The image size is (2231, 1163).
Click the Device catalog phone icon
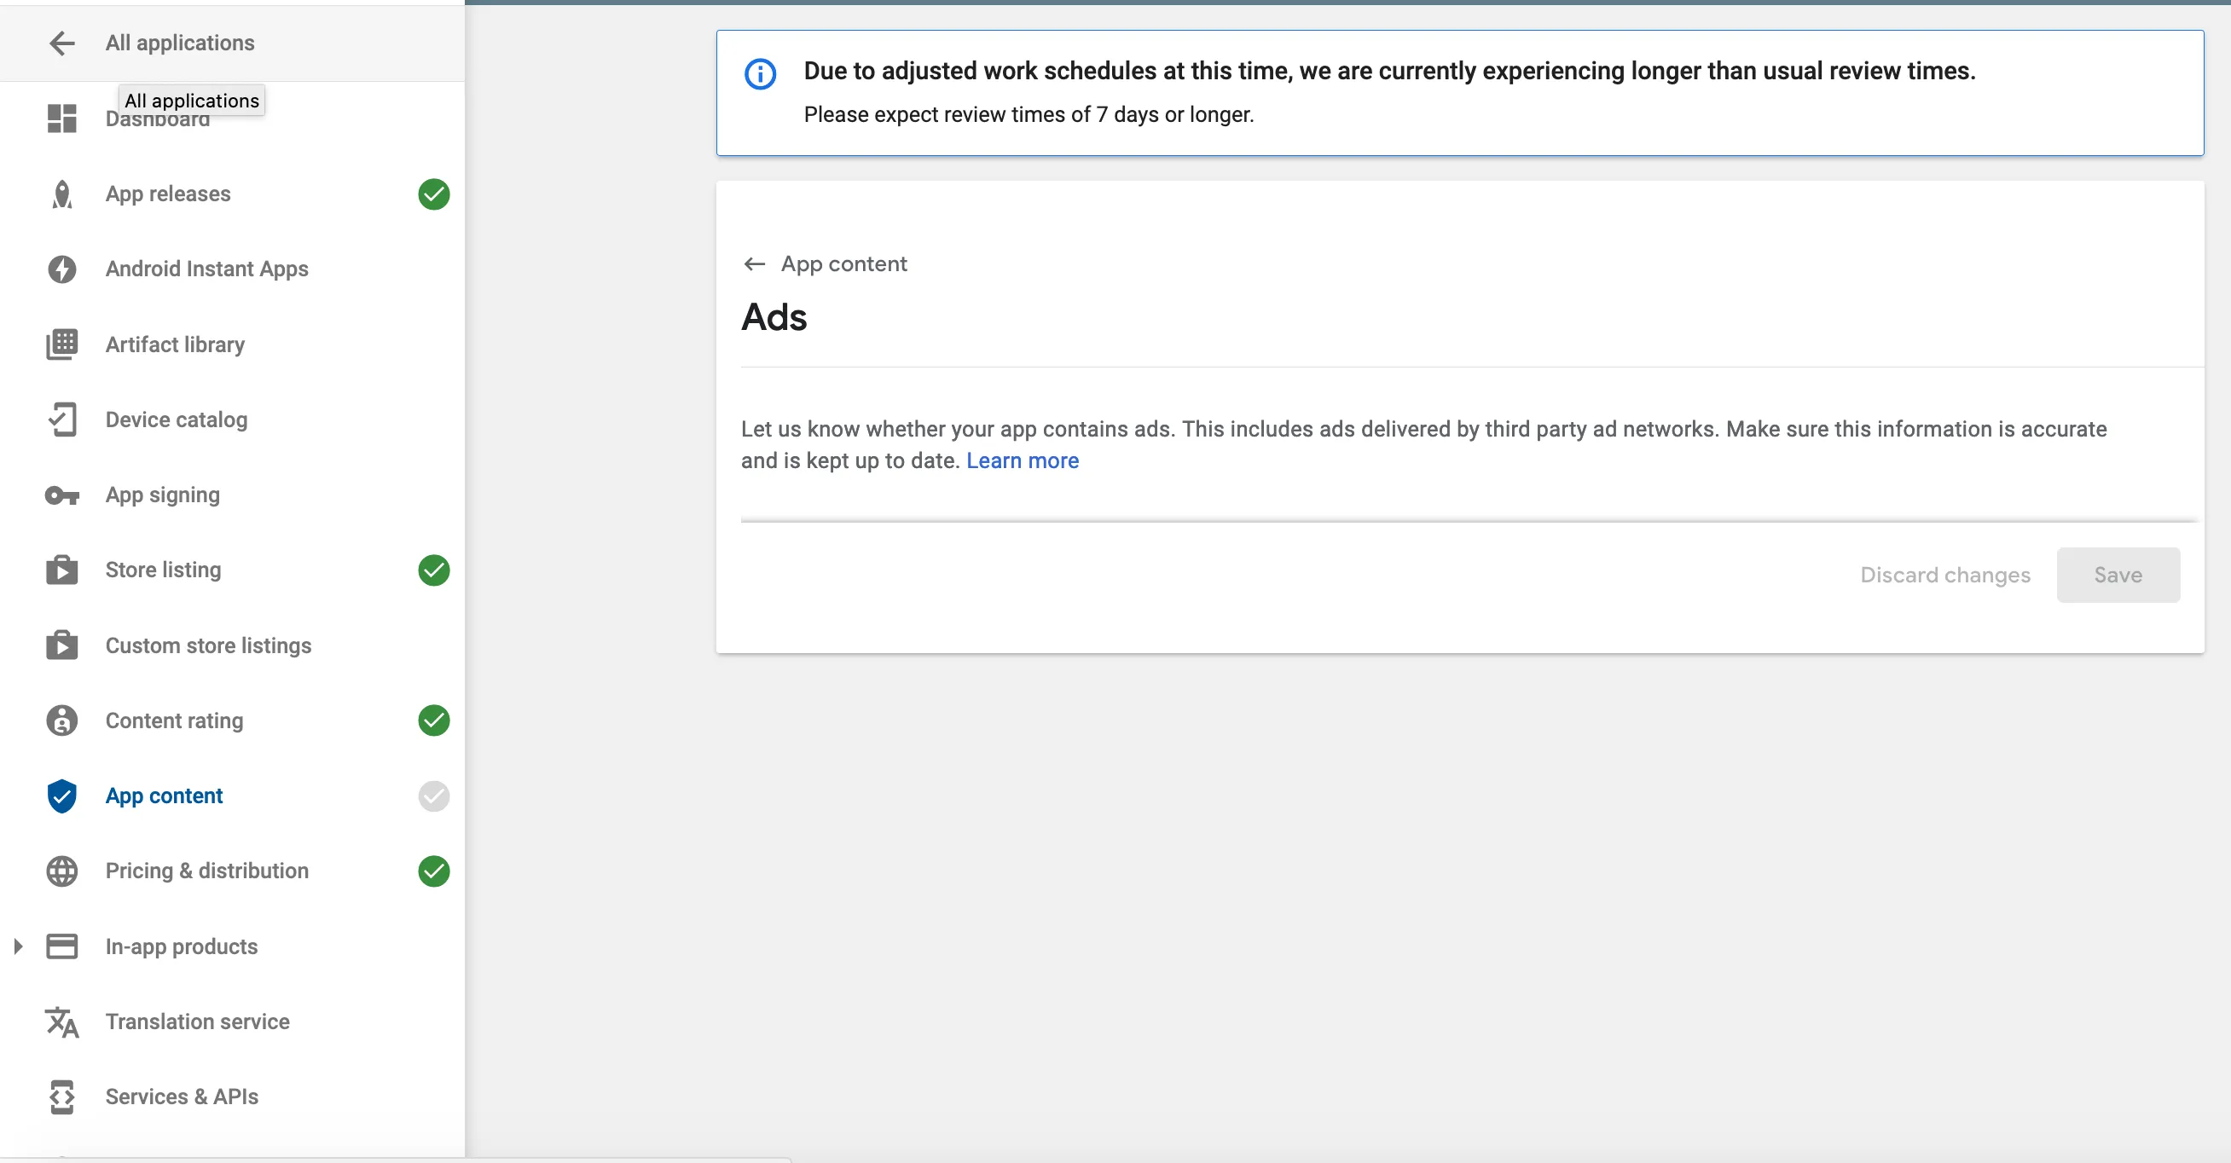[61, 420]
